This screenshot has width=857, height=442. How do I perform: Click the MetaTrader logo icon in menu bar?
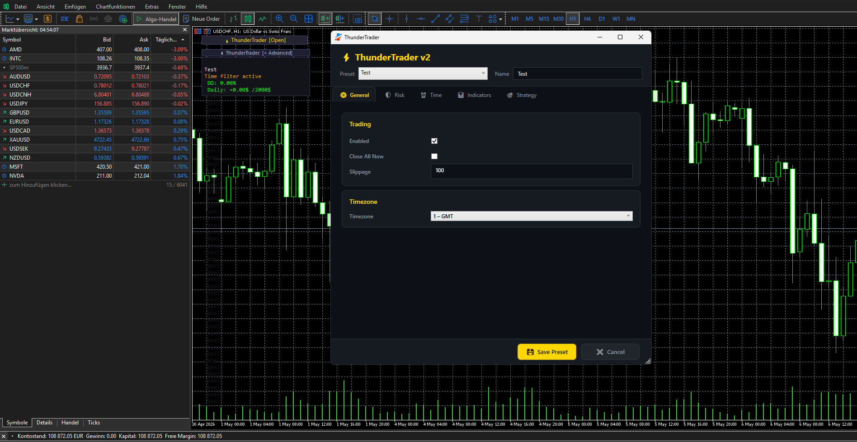tap(6, 6)
